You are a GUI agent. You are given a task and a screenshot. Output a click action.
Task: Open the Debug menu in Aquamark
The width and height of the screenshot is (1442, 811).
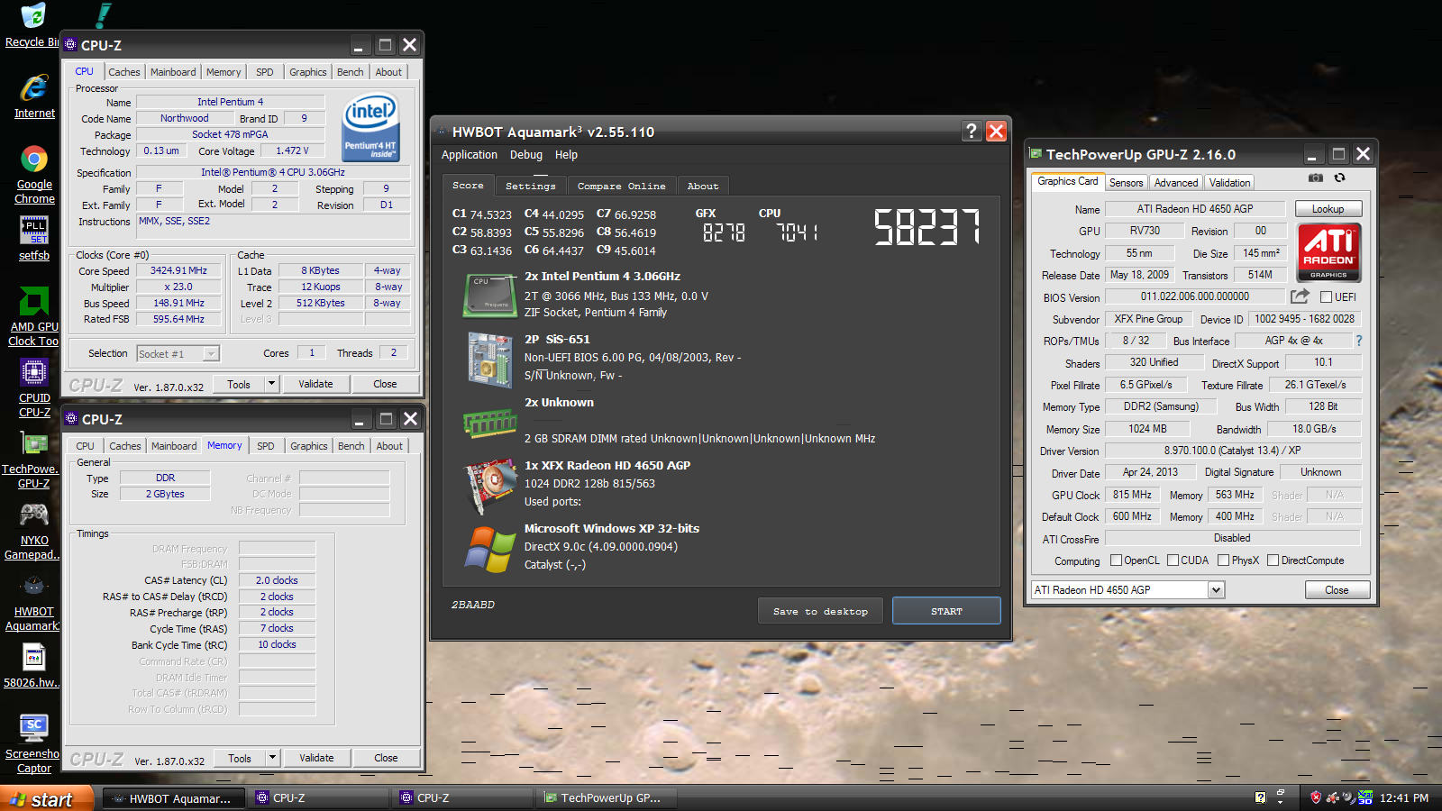[x=526, y=155]
